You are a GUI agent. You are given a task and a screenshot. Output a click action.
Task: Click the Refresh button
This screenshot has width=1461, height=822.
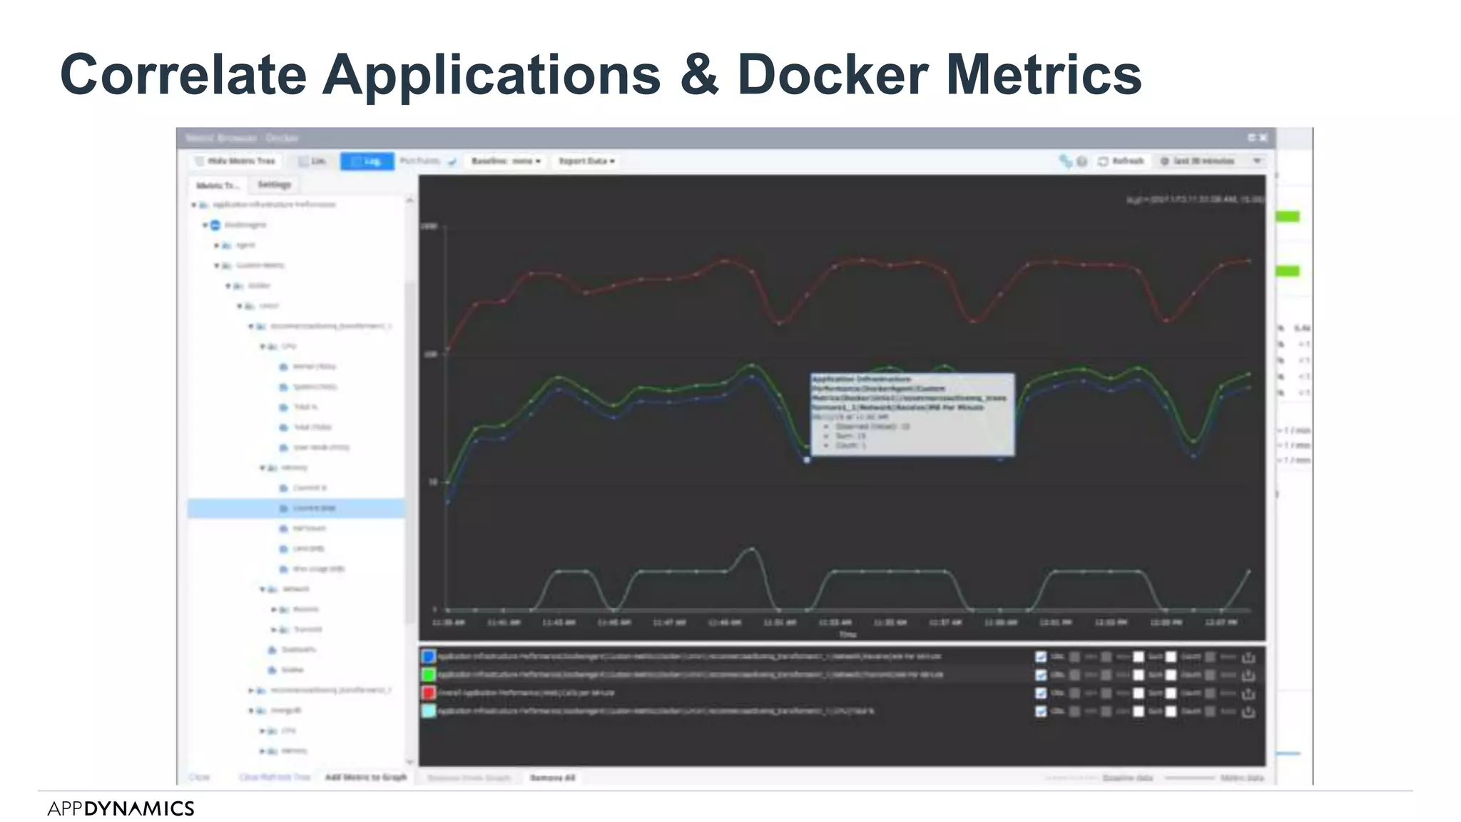point(1121,161)
